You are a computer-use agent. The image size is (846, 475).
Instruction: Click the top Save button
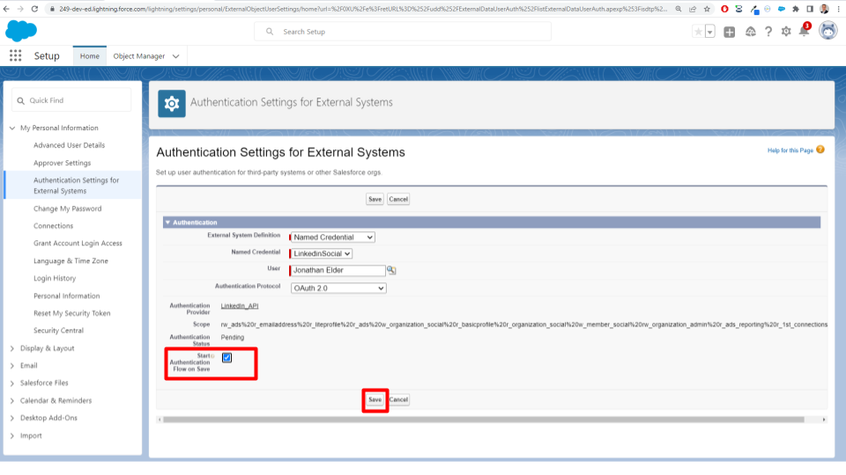click(375, 200)
